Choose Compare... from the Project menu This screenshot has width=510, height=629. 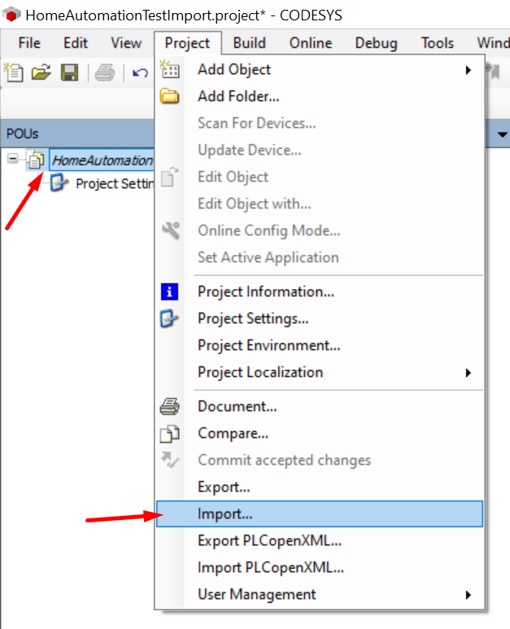point(320,433)
